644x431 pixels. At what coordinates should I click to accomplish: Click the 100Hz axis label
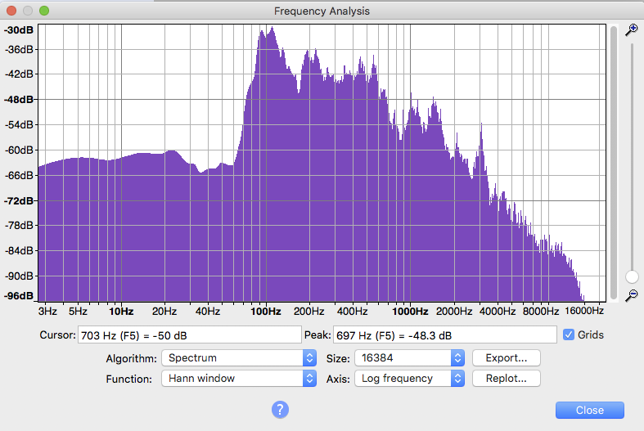pyautogui.click(x=266, y=312)
